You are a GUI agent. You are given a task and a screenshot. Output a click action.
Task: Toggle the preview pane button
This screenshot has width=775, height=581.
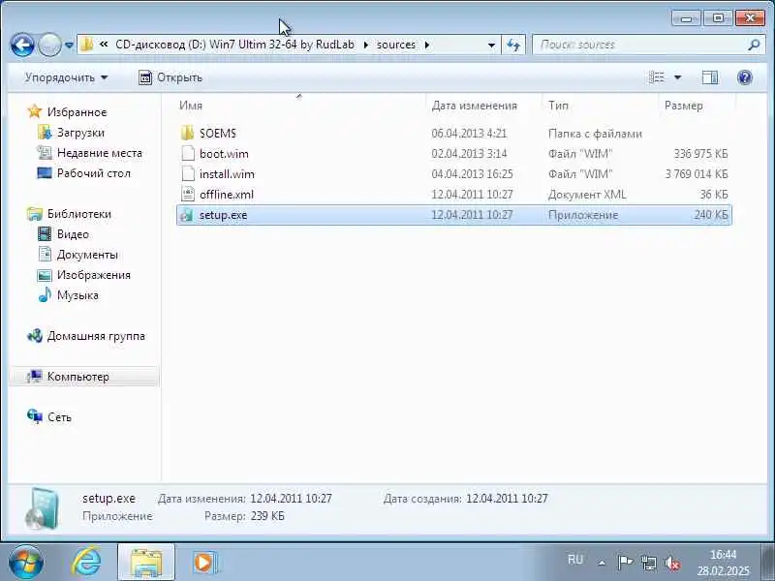pyautogui.click(x=710, y=77)
